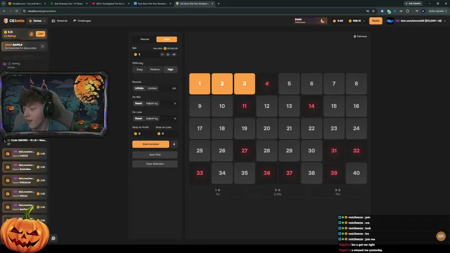This screenshot has width=450, height=253.
Task: Close the Chat Raffle banner
Action: (x=43, y=46)
